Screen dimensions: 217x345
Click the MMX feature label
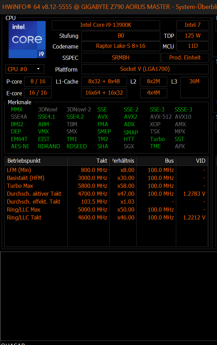tap(17, 110)
